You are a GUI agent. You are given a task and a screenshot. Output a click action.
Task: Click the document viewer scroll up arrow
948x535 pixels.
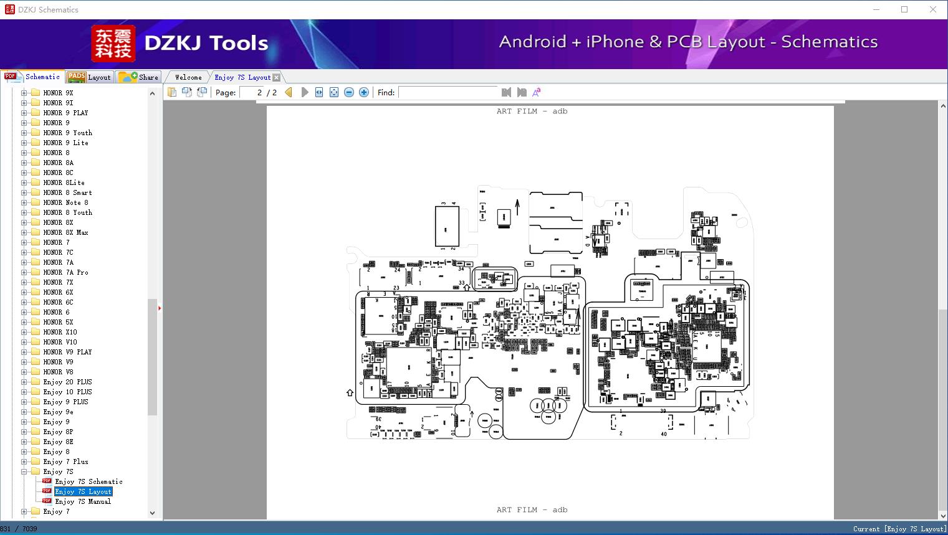click(x=943, y=107)
